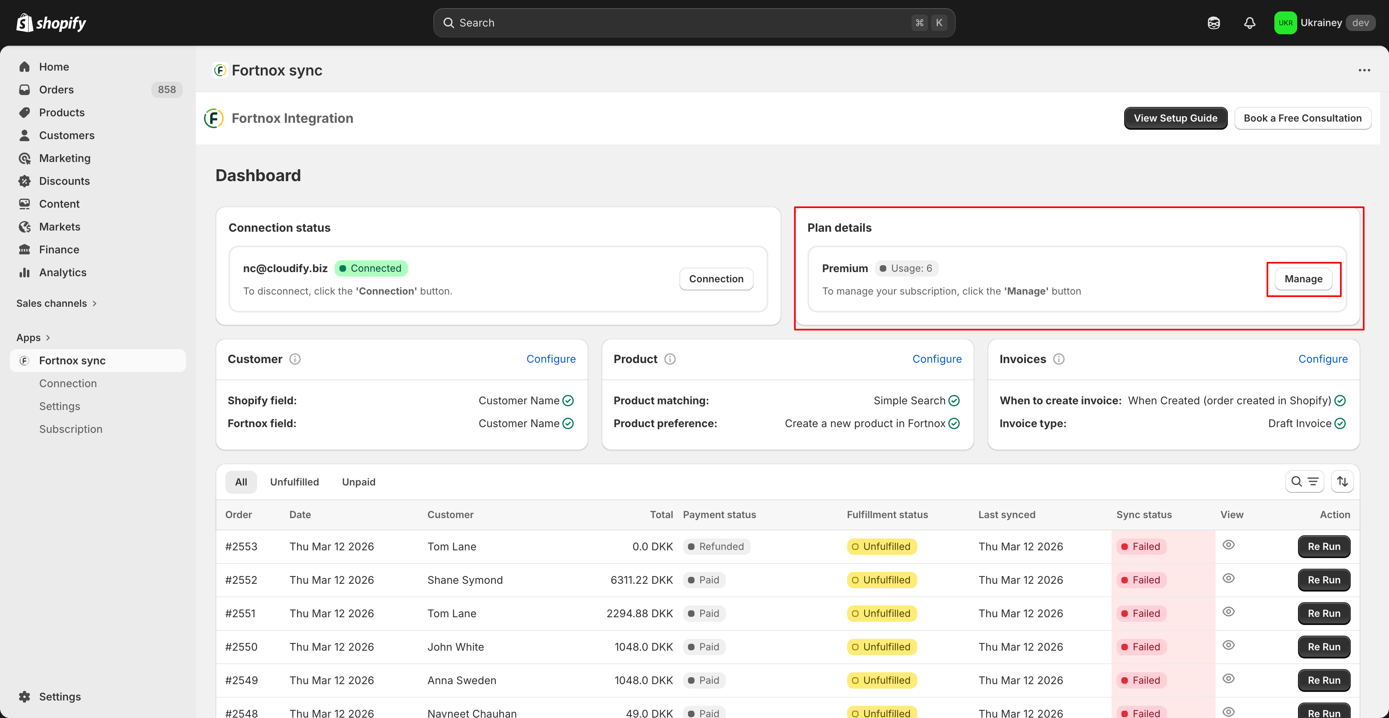The width and height of the screenshot is (1389, 718).
Task: Click the Manage subscription button
Action: pos(1303,279)
